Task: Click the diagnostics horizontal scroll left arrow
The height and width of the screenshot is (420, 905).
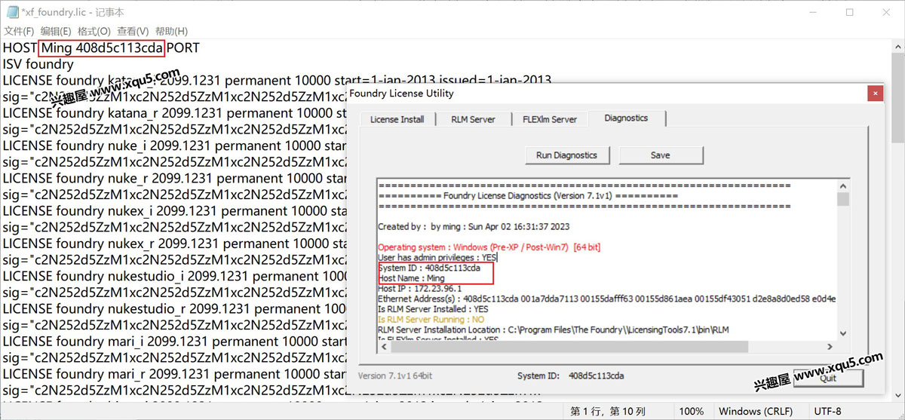Action: 383,347
